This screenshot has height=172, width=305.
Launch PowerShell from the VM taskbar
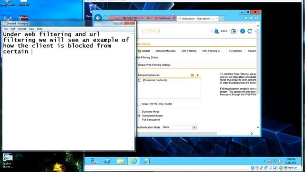point(107,161)
